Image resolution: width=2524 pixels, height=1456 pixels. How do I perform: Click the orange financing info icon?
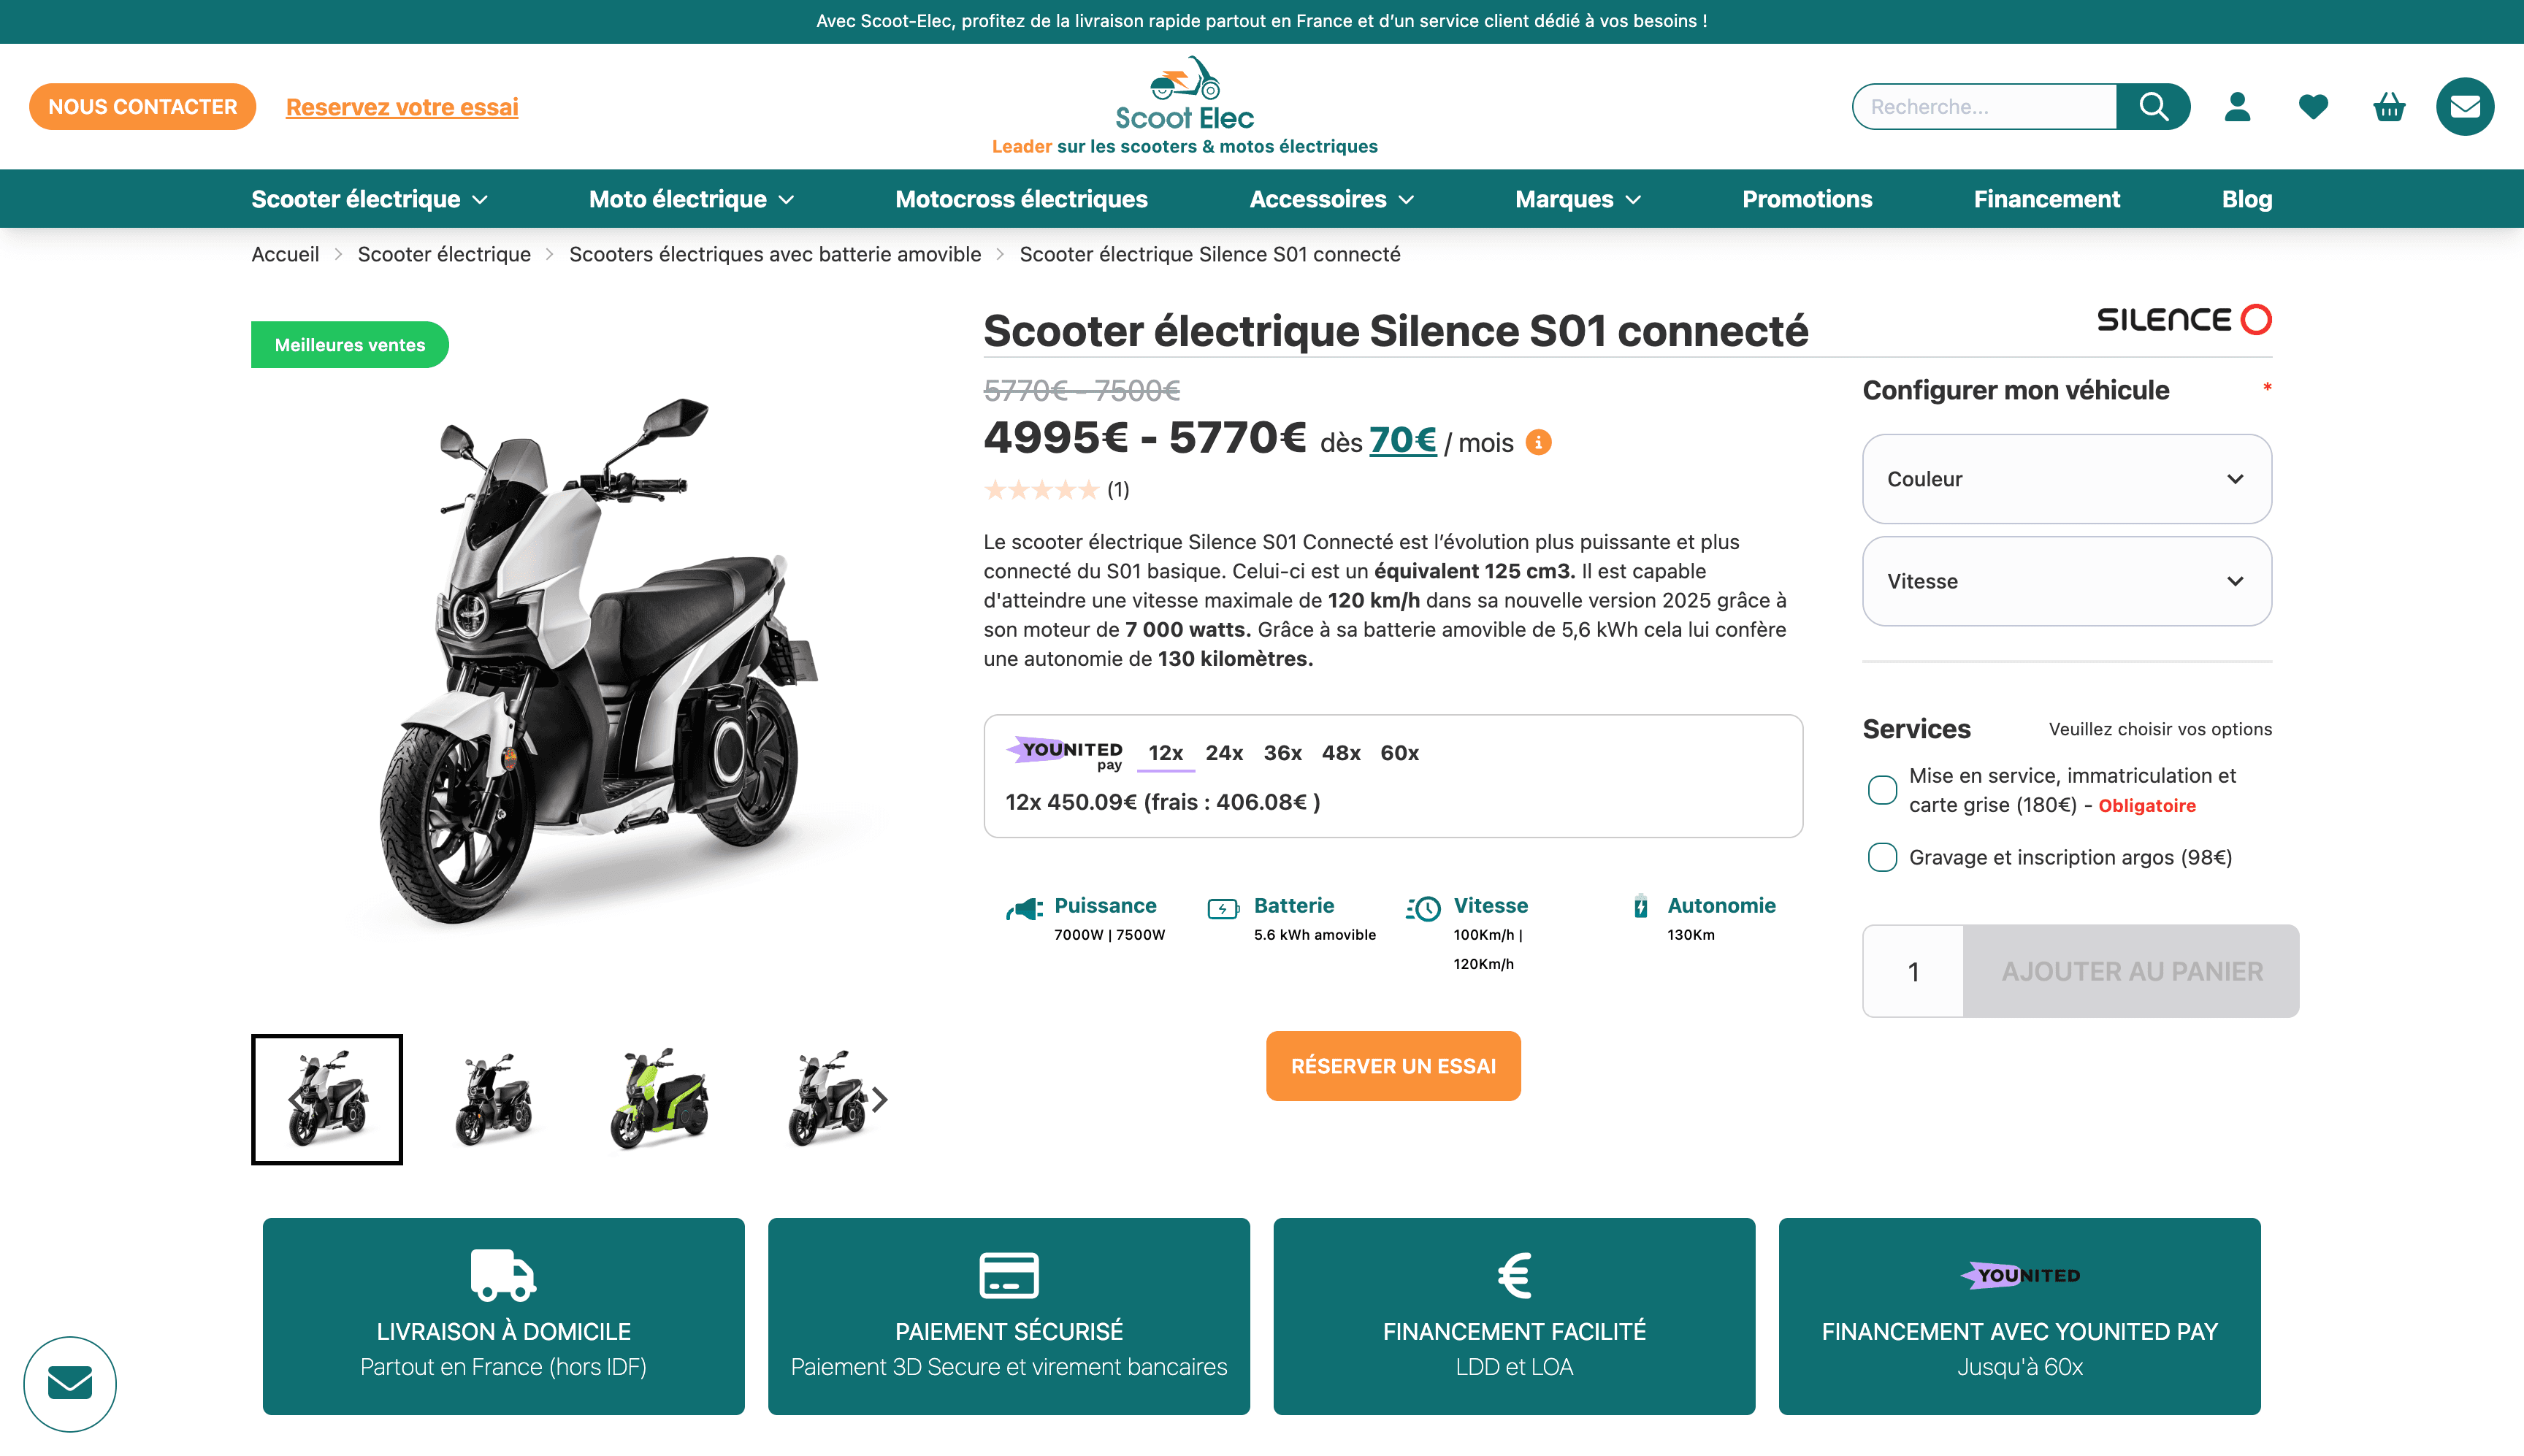tap(1538, 442)
